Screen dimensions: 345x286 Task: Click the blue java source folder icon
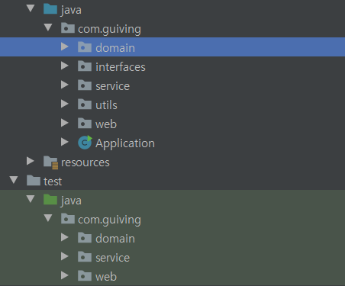point(50,9)
